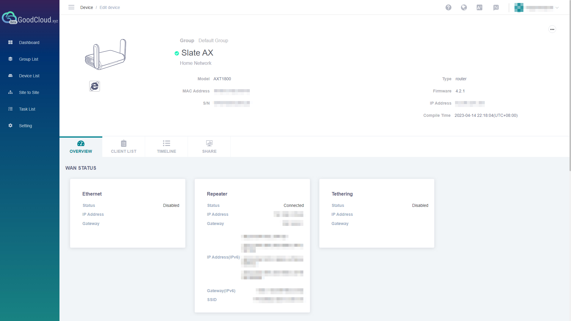
Task: Click the Dashboard grid icon
Action: (10, 43)
